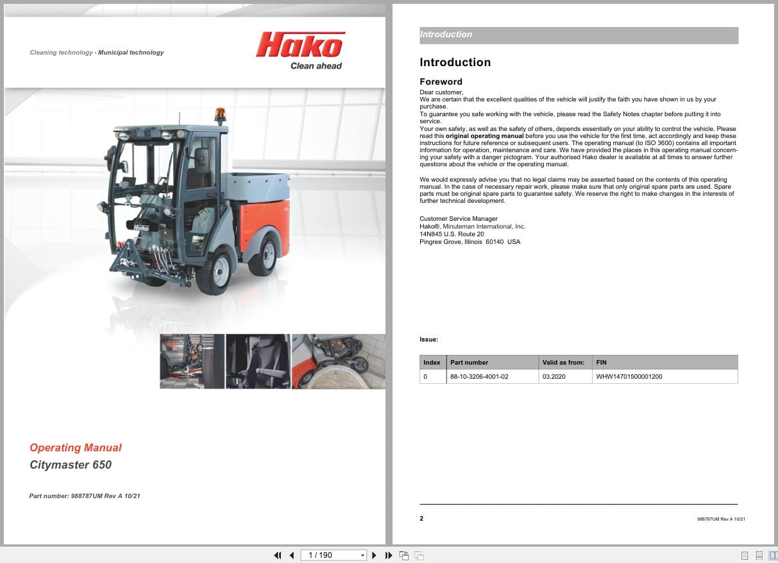The height and width of the screenshot is (563, 778).
Task: Click the leftmost attachment preview thumbnail
Action: click(192, 361)
